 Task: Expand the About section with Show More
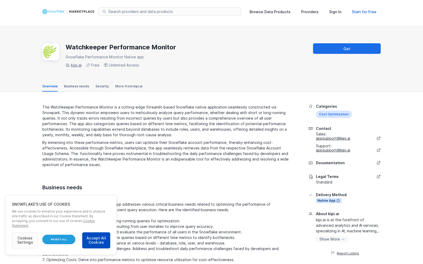pyautogui.click(x=332, y=239)
